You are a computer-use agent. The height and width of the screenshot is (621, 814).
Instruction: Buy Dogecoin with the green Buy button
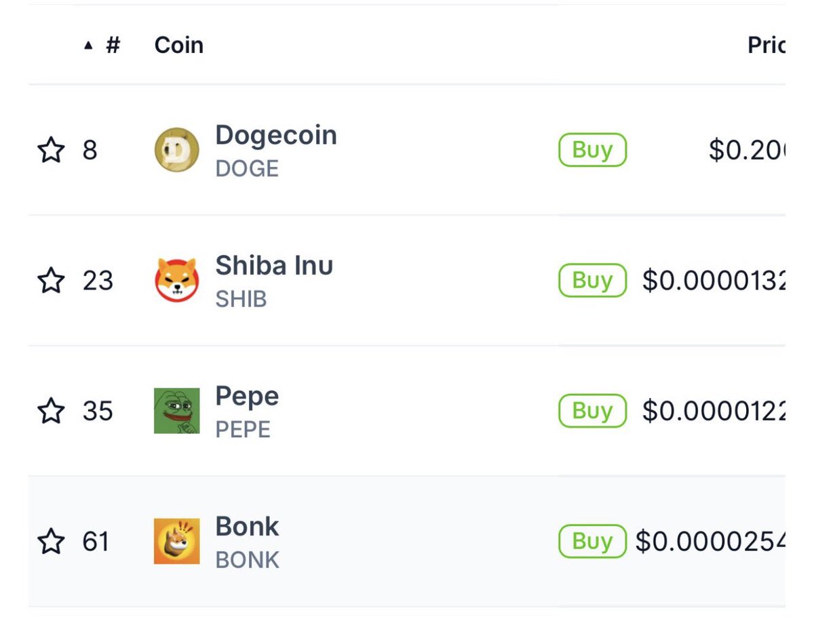pos(592,150)
